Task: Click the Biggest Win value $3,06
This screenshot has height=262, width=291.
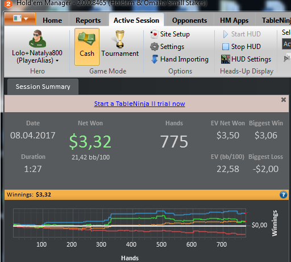Action: pos(266,136)
